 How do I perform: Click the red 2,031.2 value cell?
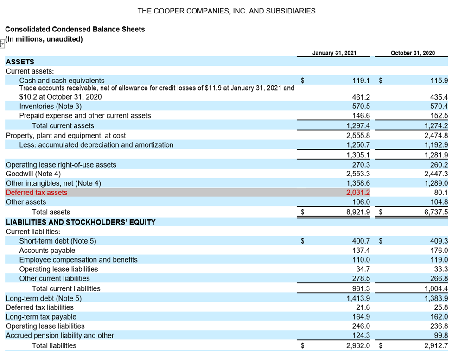358,193
